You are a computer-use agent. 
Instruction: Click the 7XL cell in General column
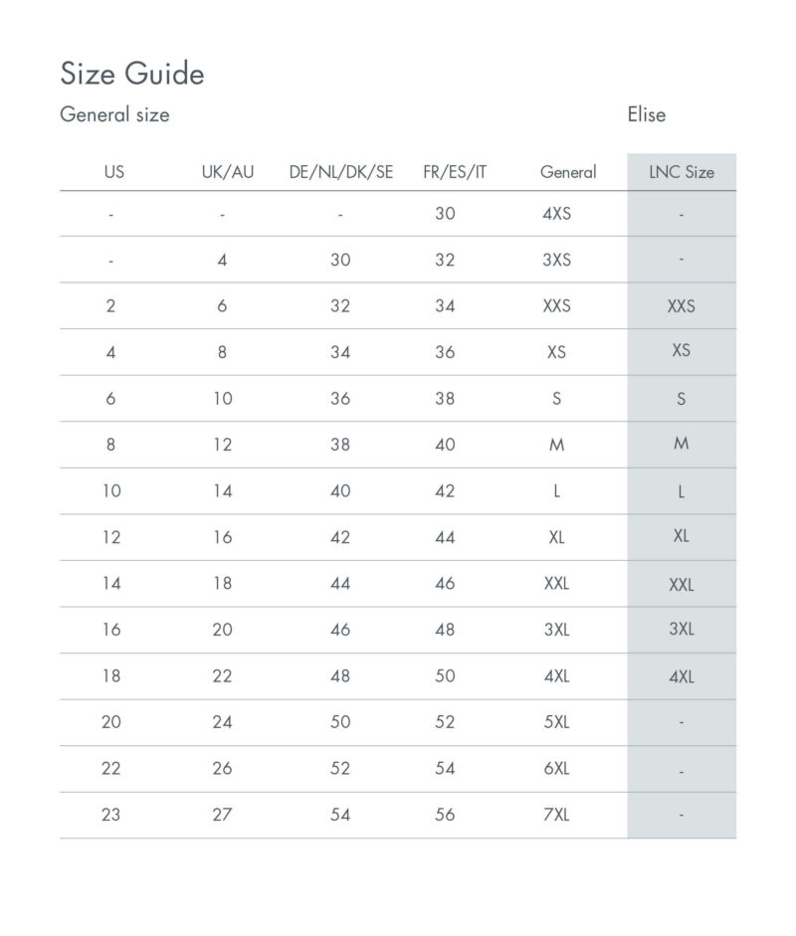pyautogui.click(x=556, y=815)
